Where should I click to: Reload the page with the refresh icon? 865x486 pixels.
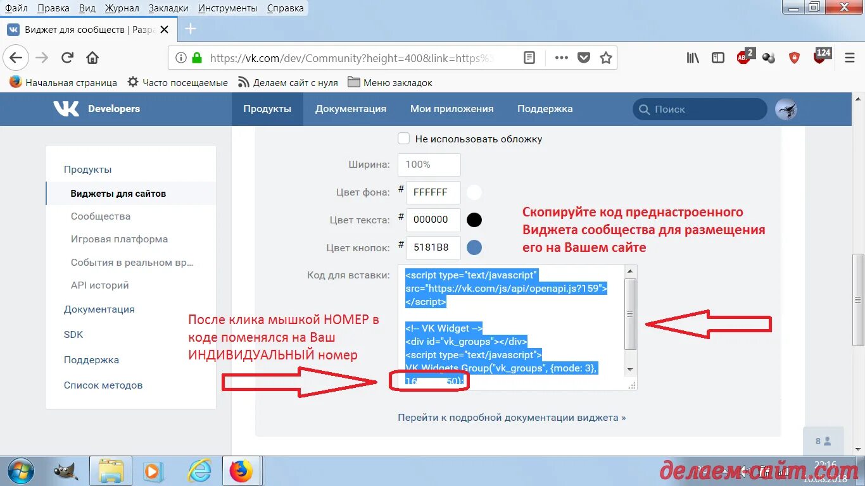67,58
